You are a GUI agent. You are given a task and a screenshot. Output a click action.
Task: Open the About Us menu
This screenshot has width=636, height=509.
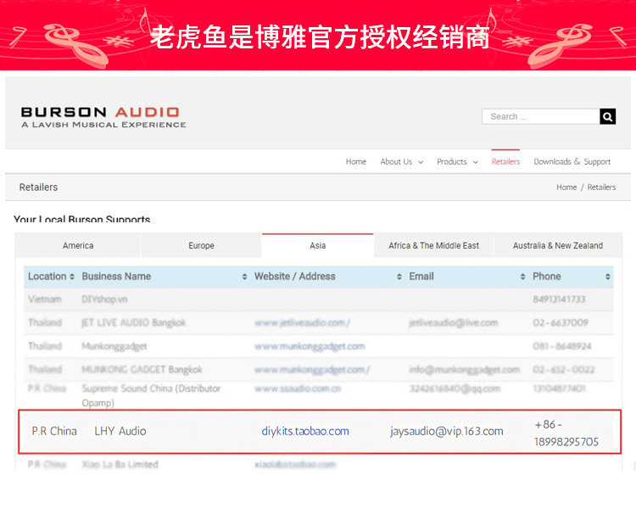tap(396, 161)
